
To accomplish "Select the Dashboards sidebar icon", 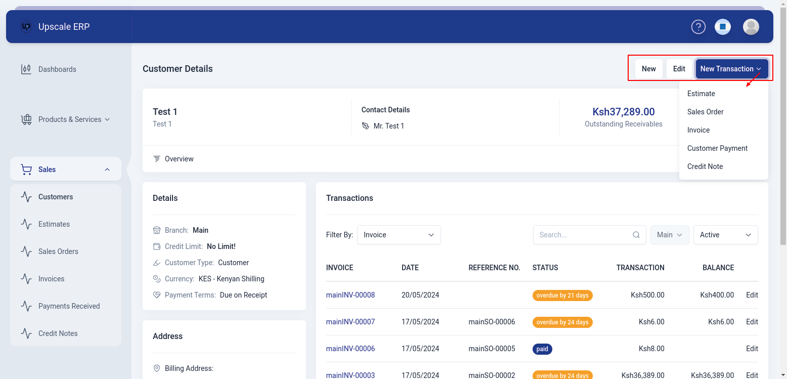I will click(26, 69).
